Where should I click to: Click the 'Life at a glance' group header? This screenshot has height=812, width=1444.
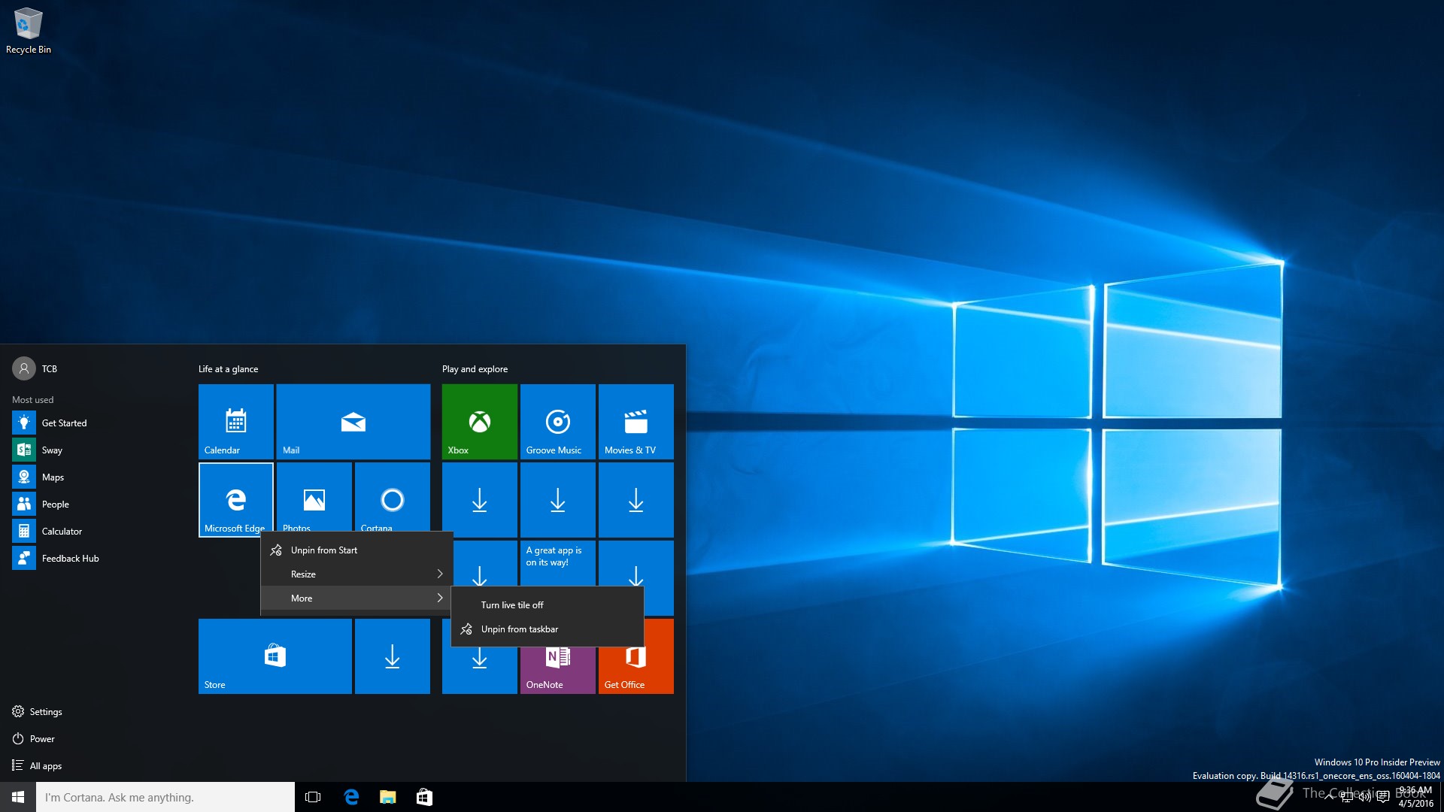pos(228,369)
